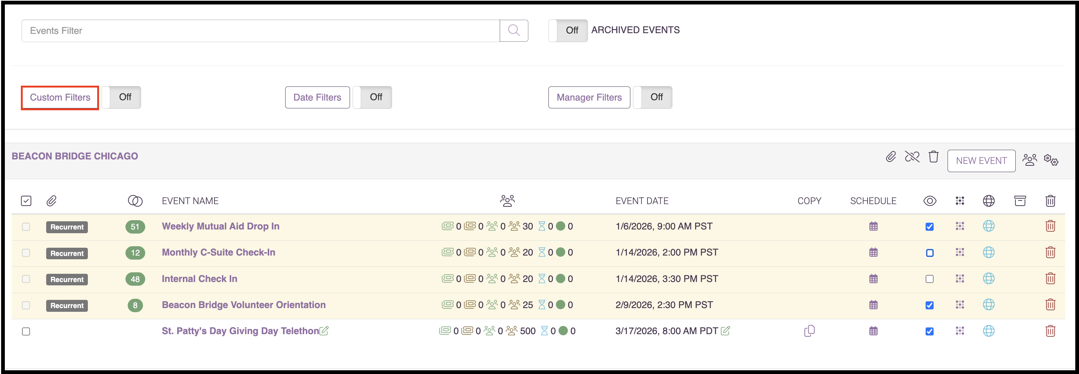Delete Weekly Mutual Aid Drop In via trash icon
Image resolution: width=1079 pixels, height=374 pixels.
[1050, 226]
